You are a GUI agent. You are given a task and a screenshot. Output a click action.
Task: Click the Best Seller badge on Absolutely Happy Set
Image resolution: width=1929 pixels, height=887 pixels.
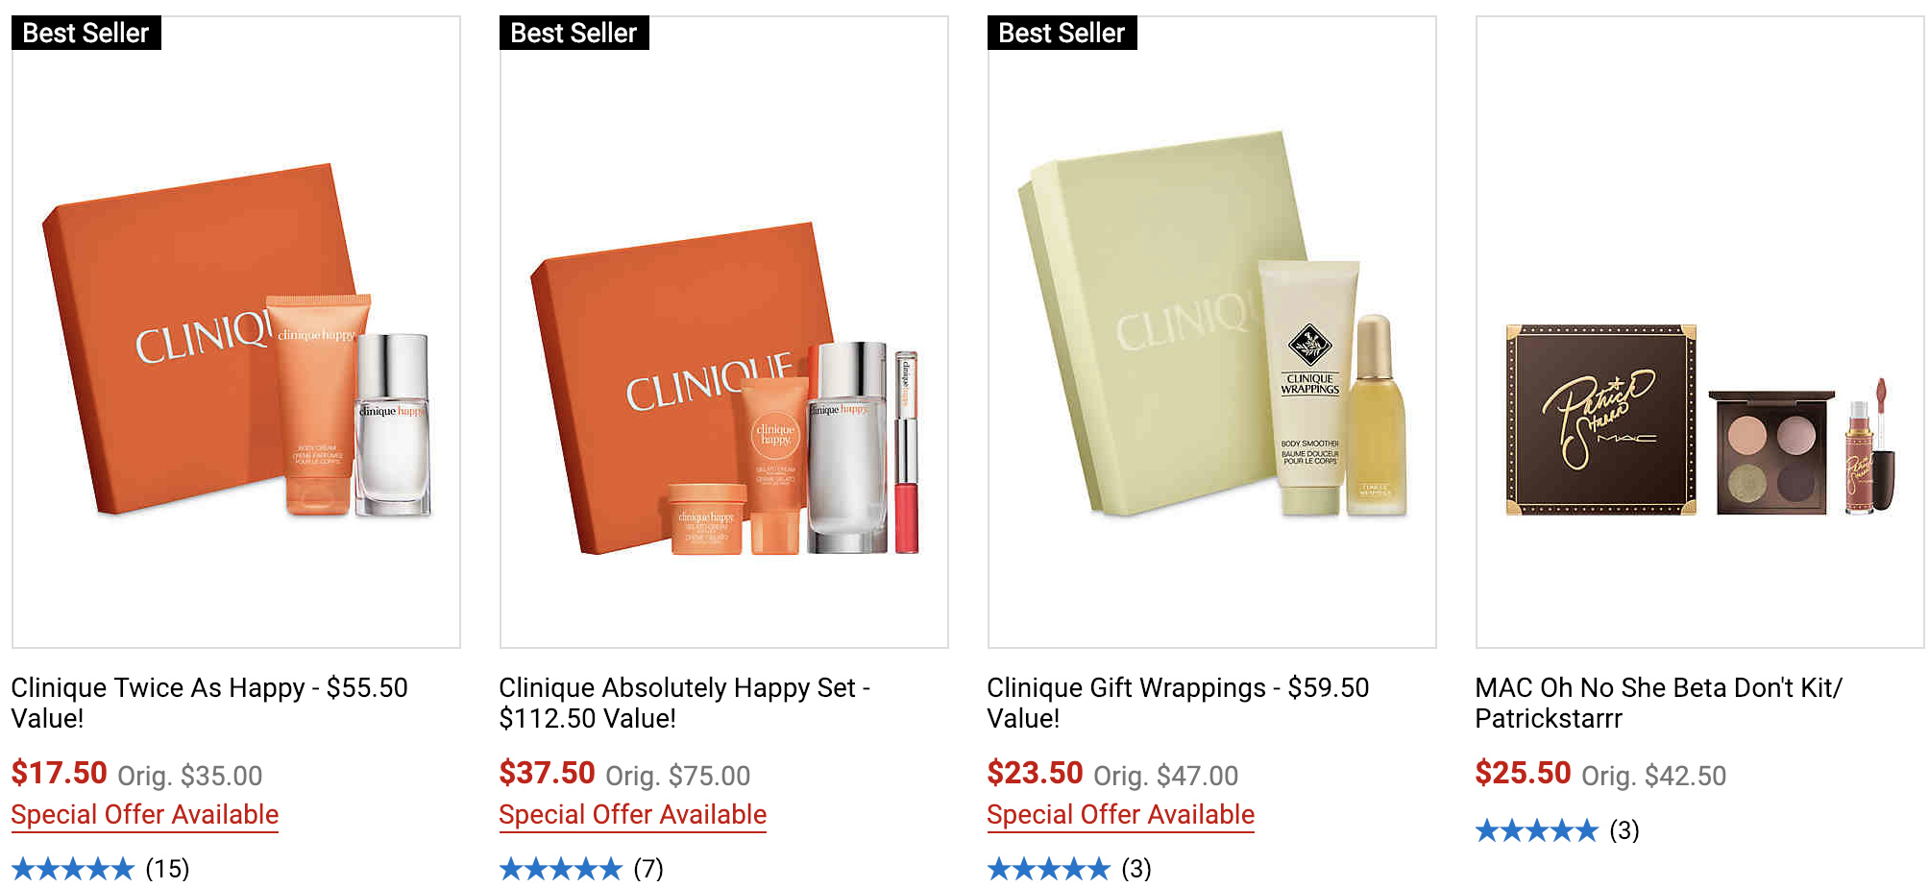coord(574,34)
